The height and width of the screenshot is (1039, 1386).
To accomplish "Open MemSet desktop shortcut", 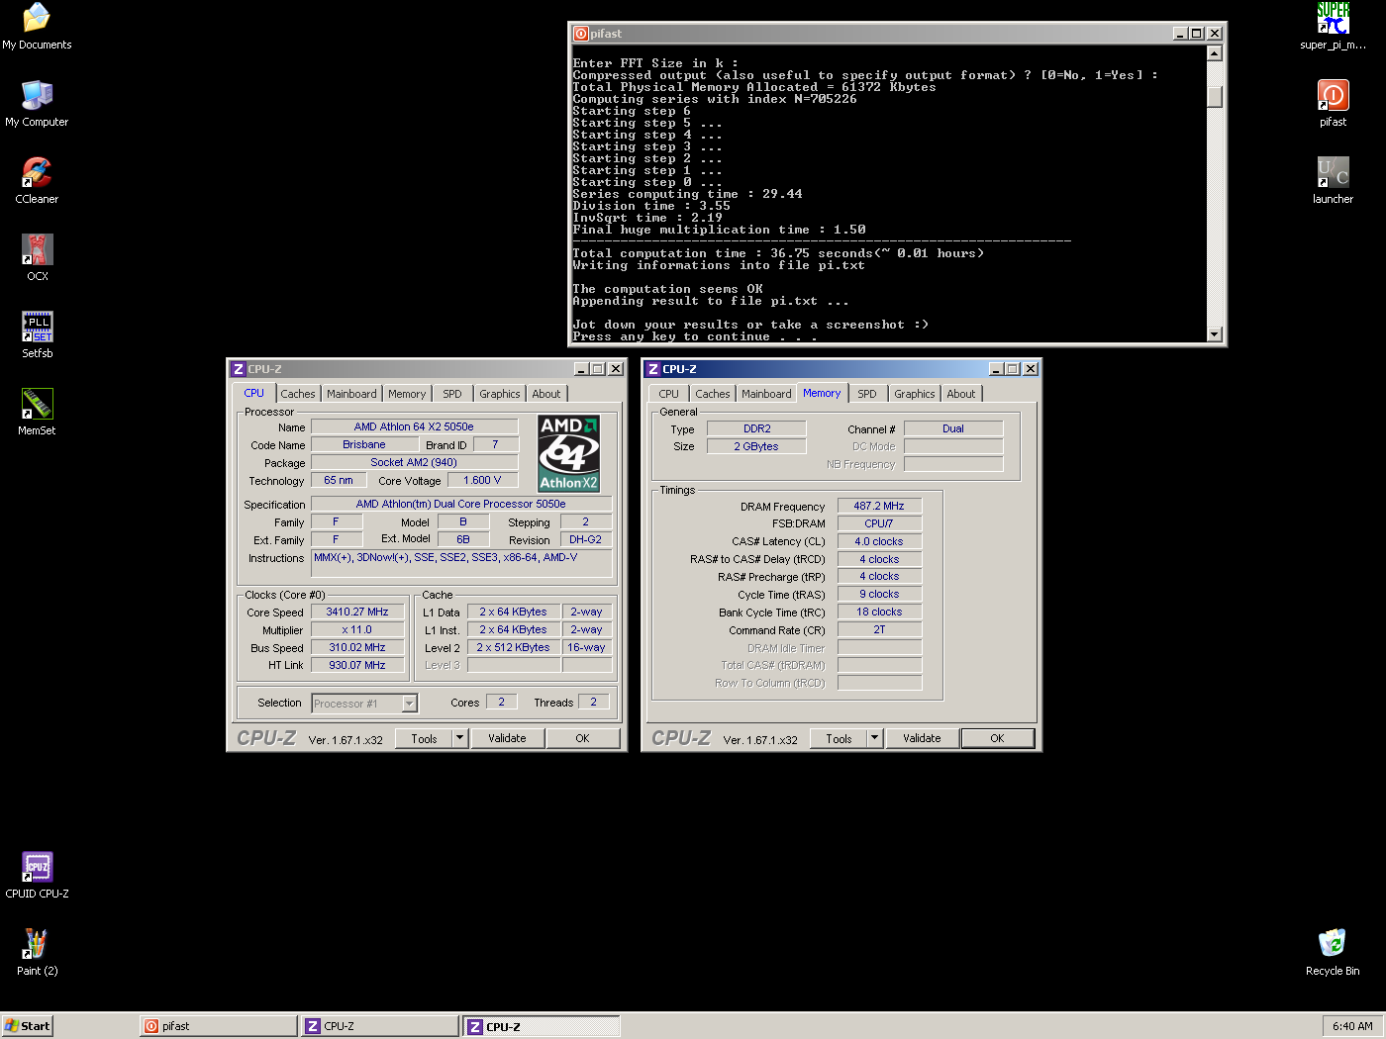I will [37, 412].
